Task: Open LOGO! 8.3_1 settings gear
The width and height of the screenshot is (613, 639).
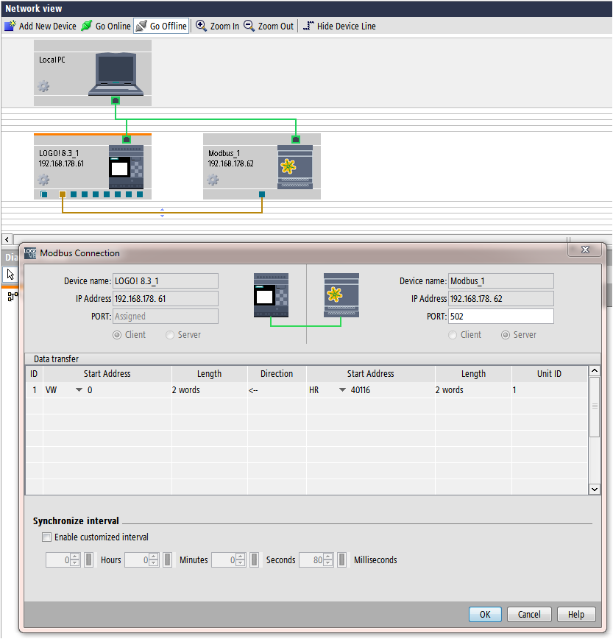Action: [43, 180]
